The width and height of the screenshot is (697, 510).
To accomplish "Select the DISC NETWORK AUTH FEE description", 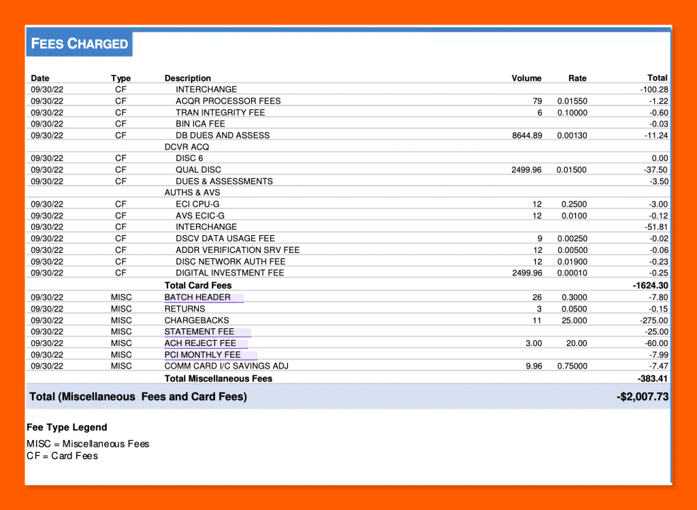I will 230,262.
